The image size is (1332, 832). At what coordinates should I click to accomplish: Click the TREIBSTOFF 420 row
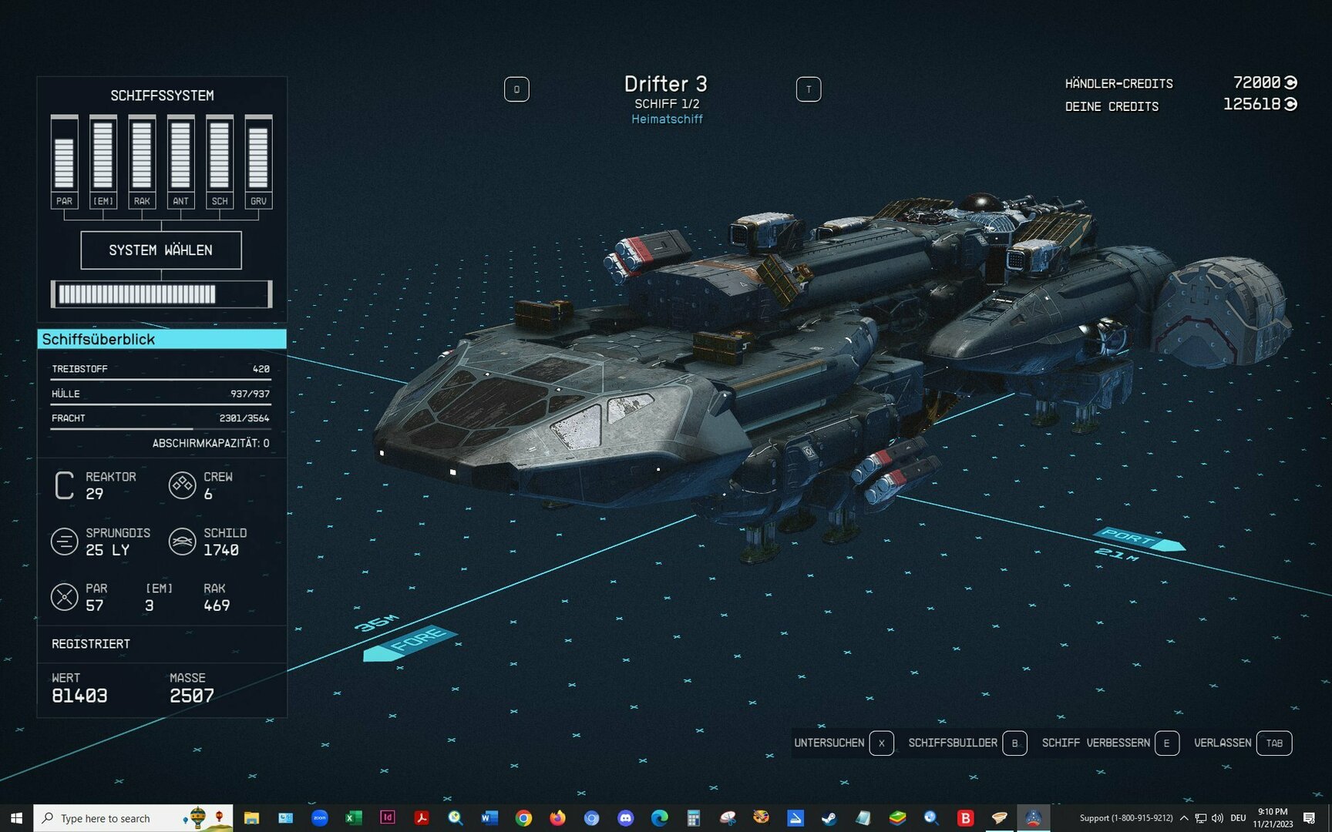point(160,371)
